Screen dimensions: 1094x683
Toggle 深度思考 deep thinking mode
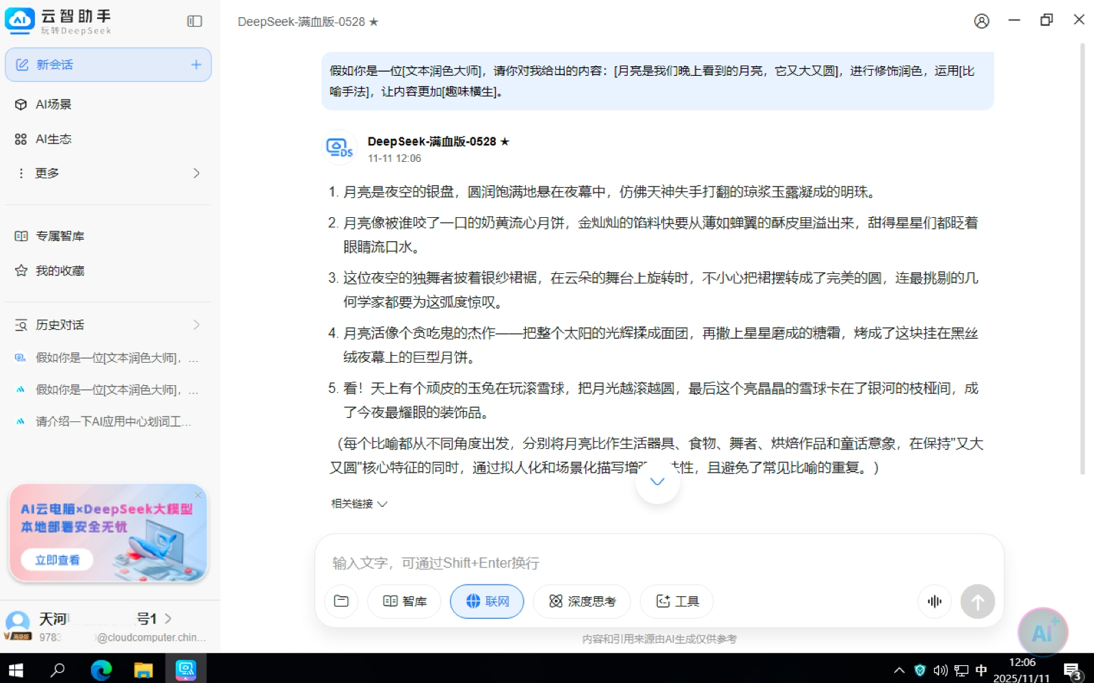[x=582, y=601]
